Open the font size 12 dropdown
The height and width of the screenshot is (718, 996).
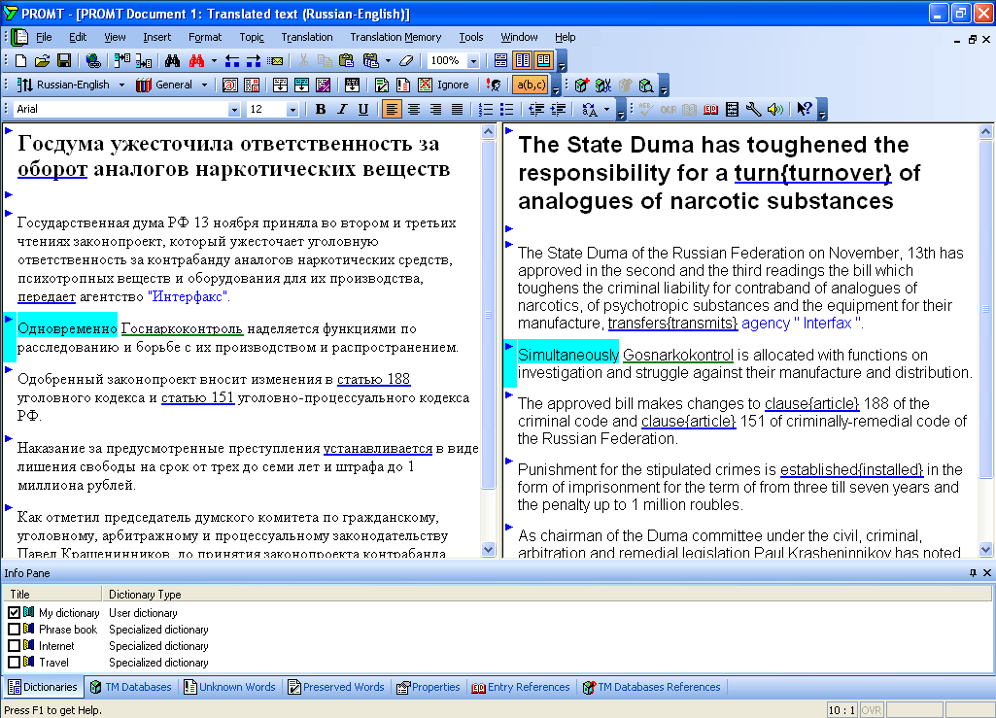[292, 110]
